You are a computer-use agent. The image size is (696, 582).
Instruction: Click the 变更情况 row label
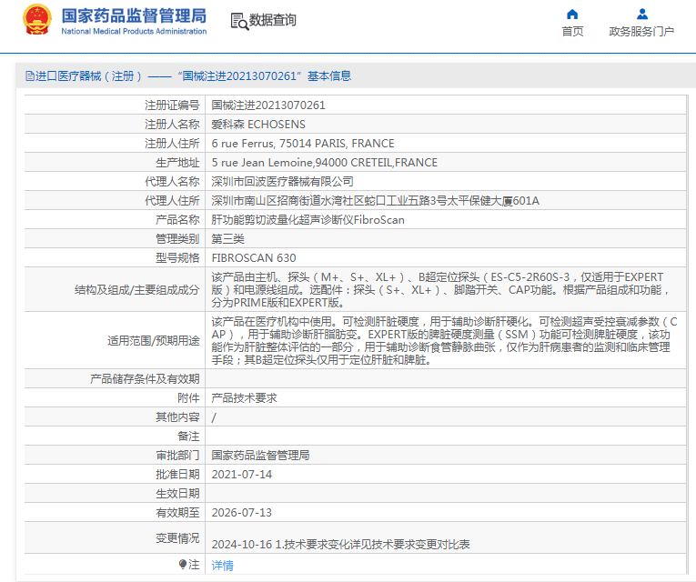(x=177, y=537)
